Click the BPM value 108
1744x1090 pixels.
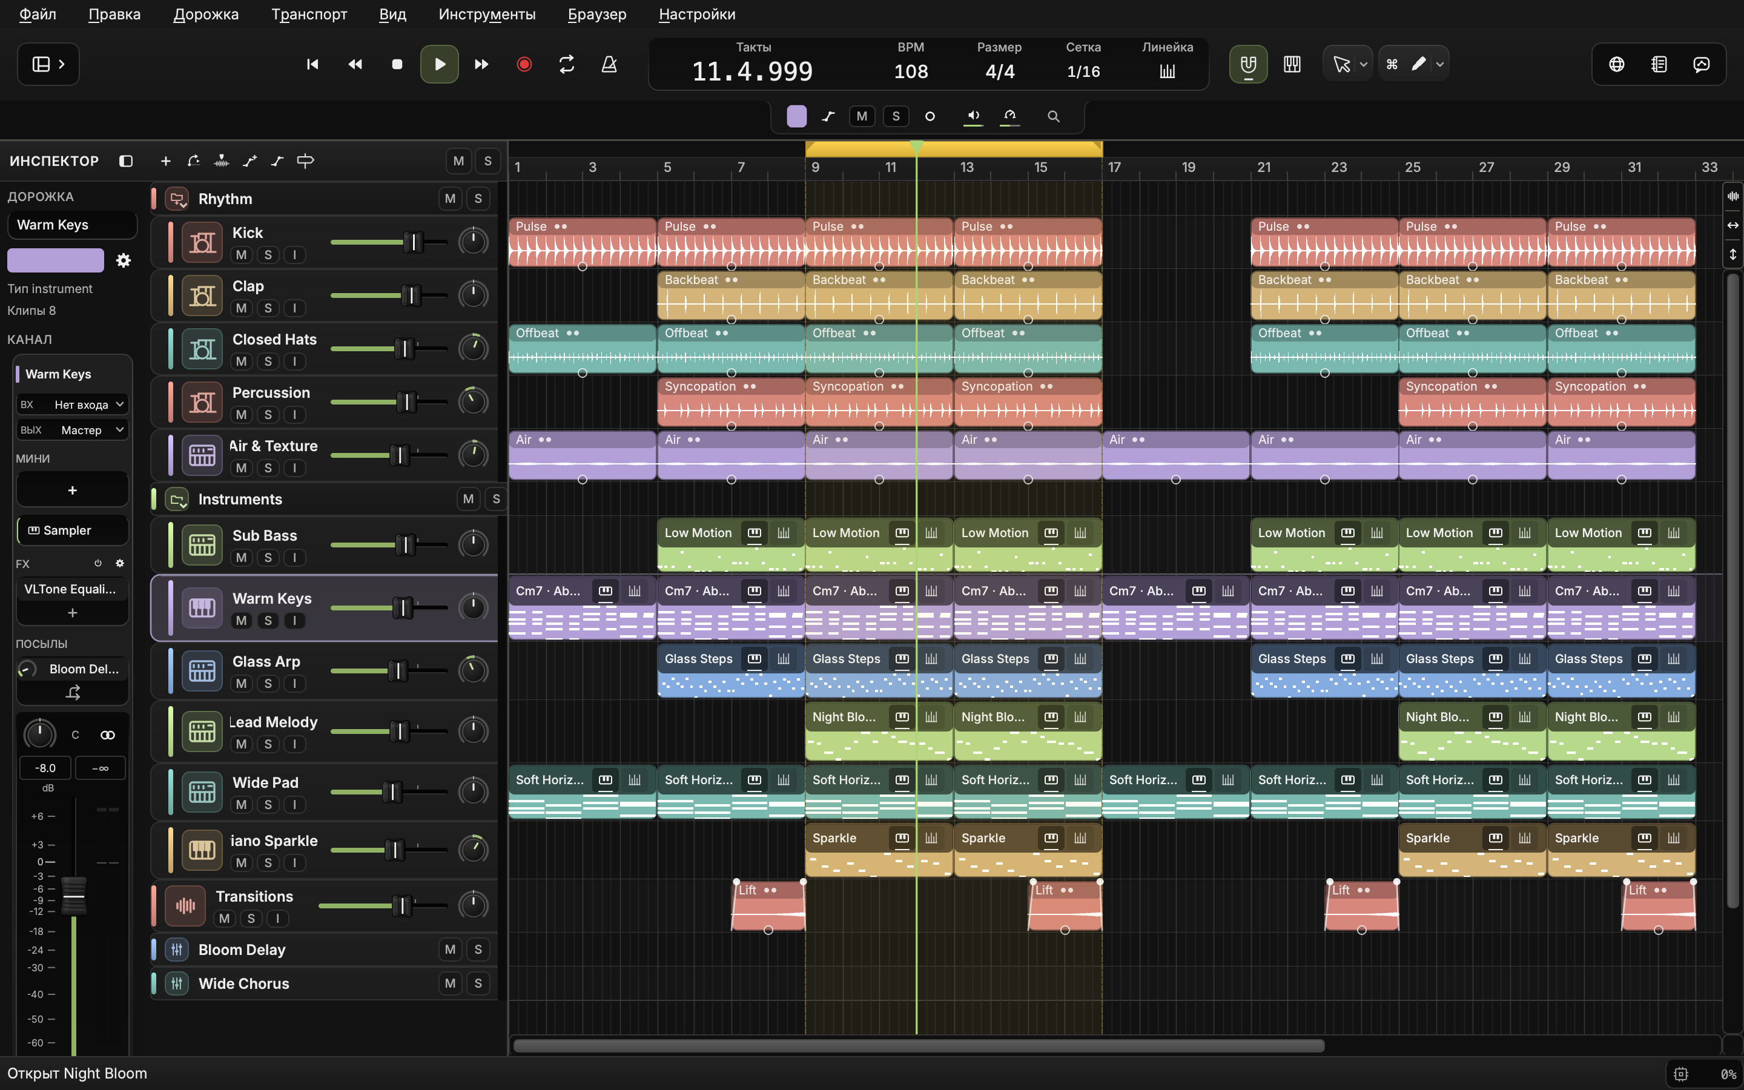tap(911, 71)
